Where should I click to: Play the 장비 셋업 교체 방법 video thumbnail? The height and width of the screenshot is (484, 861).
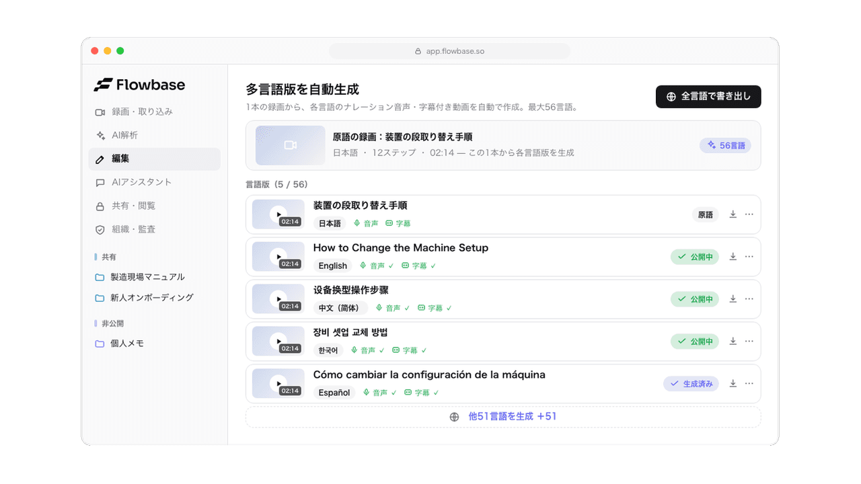pyautogui.click(x=278, y=341)
